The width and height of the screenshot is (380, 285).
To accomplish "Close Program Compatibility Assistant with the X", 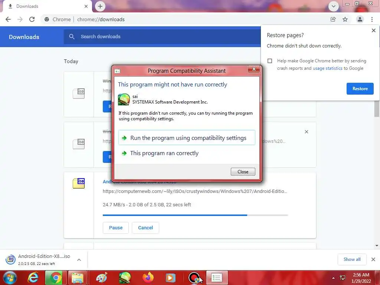I will [254, 69].
